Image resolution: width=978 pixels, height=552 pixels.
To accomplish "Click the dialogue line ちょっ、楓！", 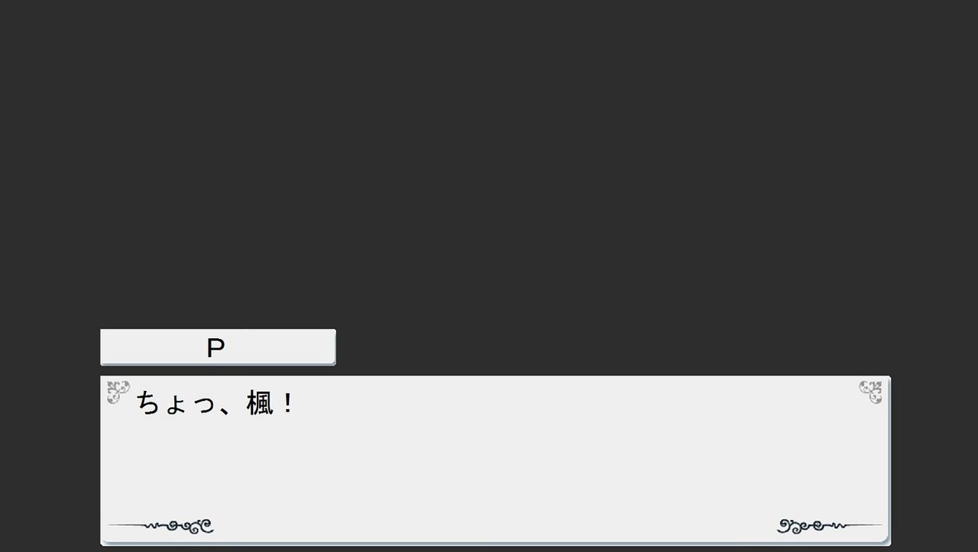I will [215, 403].
